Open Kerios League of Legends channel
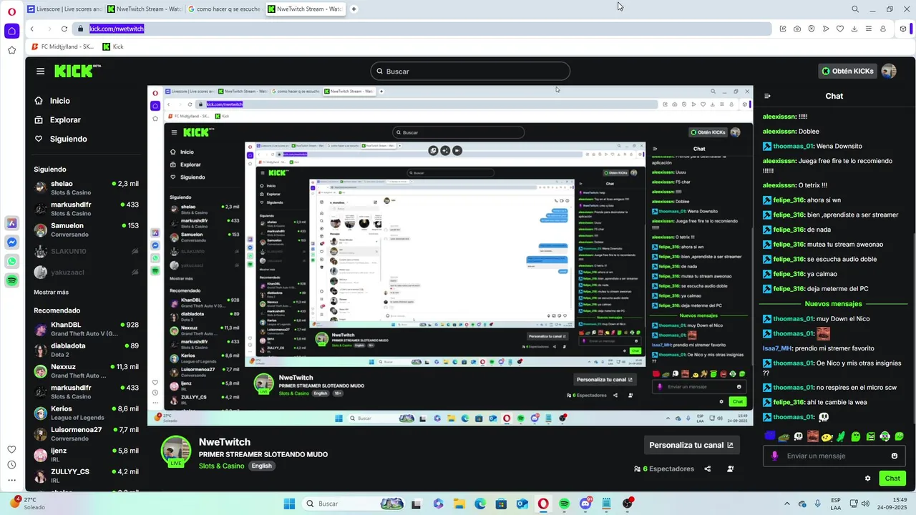916x515 pixels. point(86,413)
